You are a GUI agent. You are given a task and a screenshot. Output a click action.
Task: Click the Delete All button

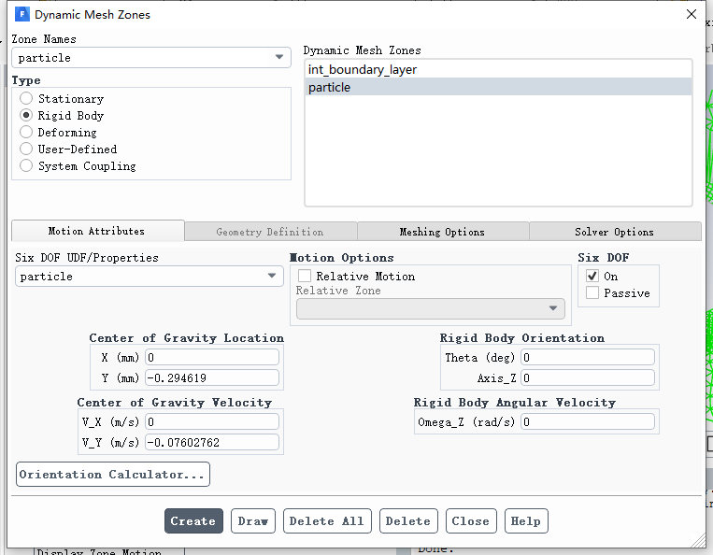coord(327,521)
